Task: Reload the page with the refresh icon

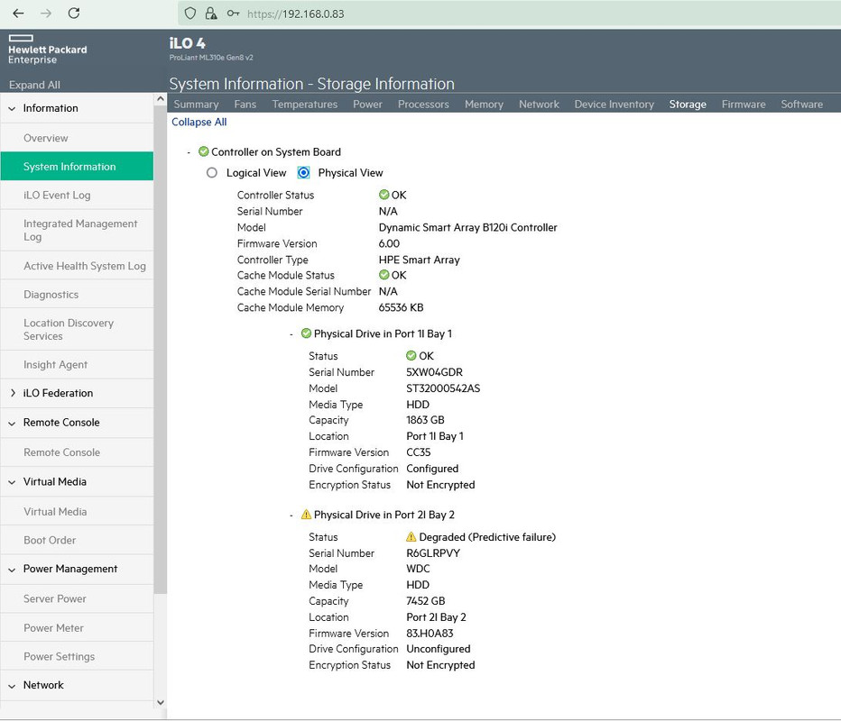Action: pos(74,14)
